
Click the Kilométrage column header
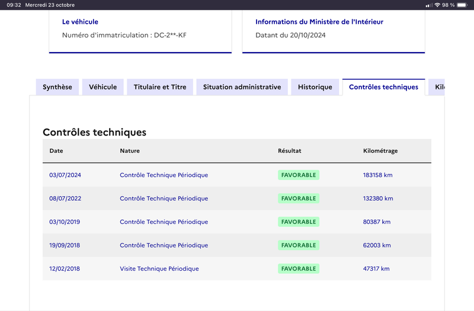tap(380, 151)
